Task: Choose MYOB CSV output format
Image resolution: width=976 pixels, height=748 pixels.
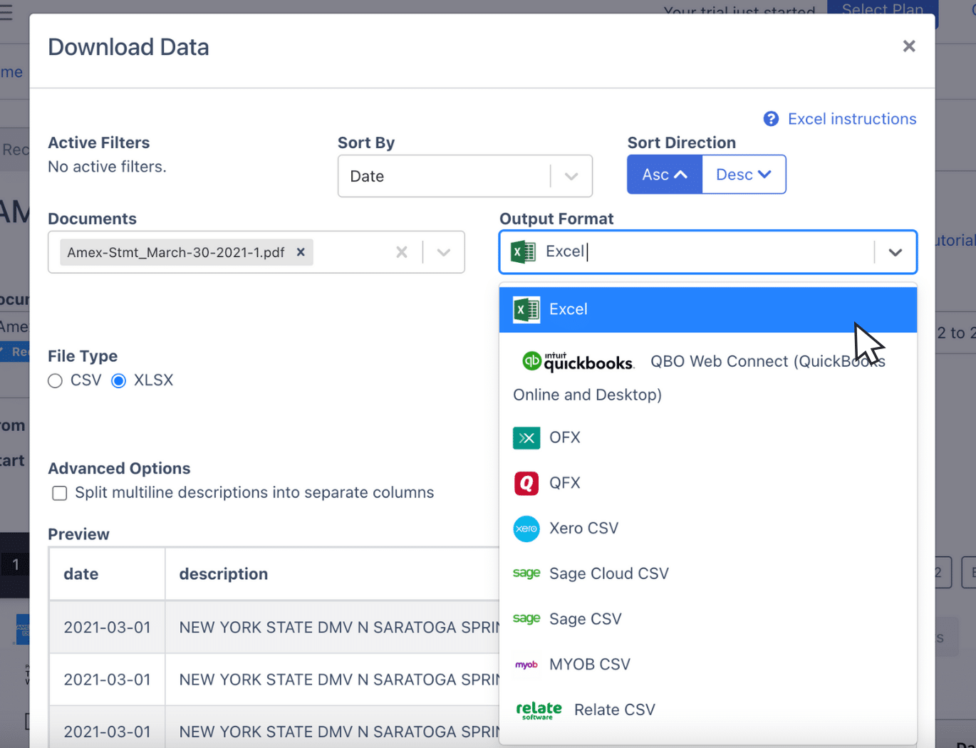Action: coord(708,665)
